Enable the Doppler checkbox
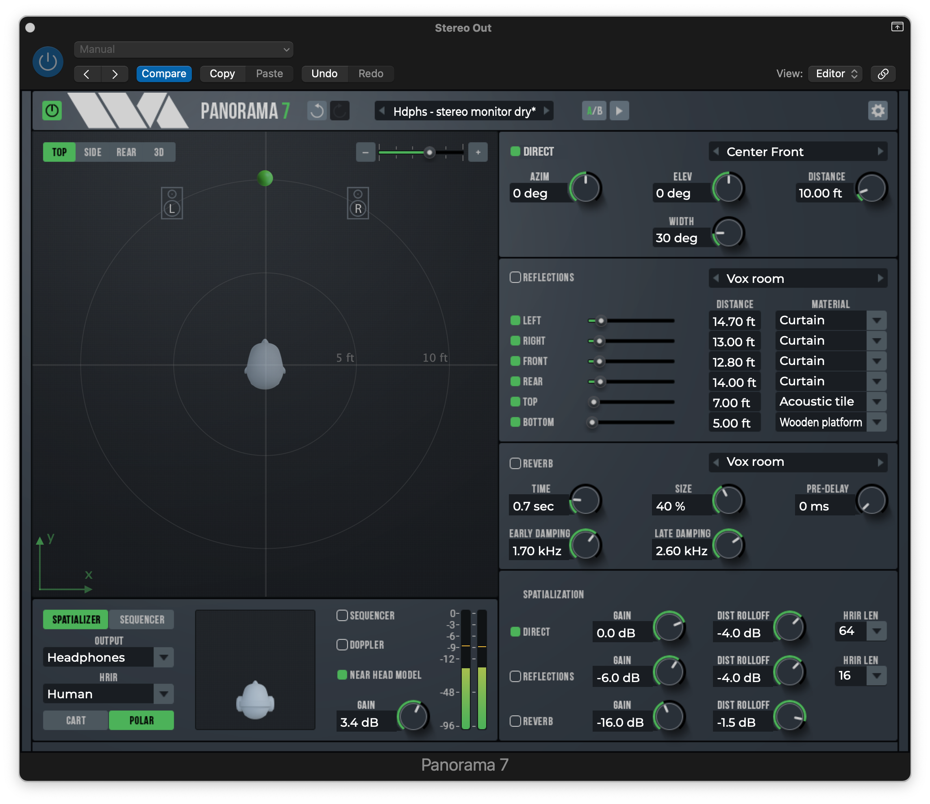Image resolution: width=930 pixels, height=804 pixels. [342, 645]
